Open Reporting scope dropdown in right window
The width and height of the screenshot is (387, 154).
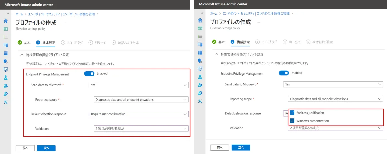pyautogui.click(x=335, y=99)
